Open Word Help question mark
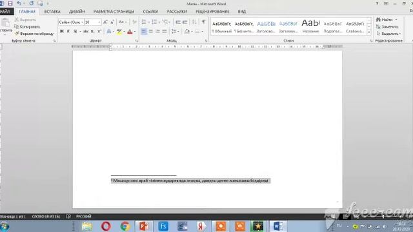Screen dimensions: 413x232 point(377,3)
